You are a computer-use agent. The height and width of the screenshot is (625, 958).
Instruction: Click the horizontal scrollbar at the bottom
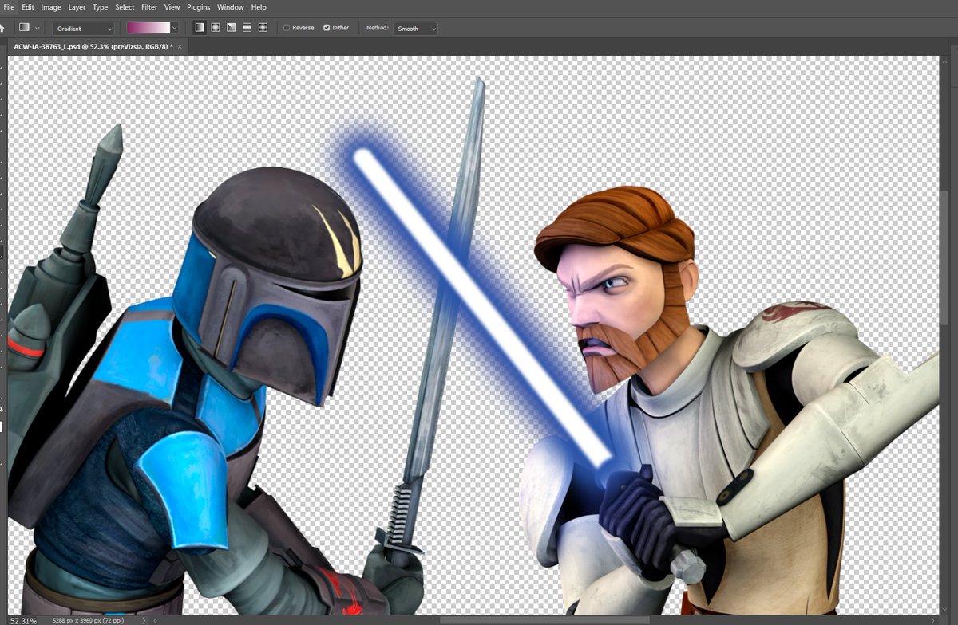pos(543,620)
